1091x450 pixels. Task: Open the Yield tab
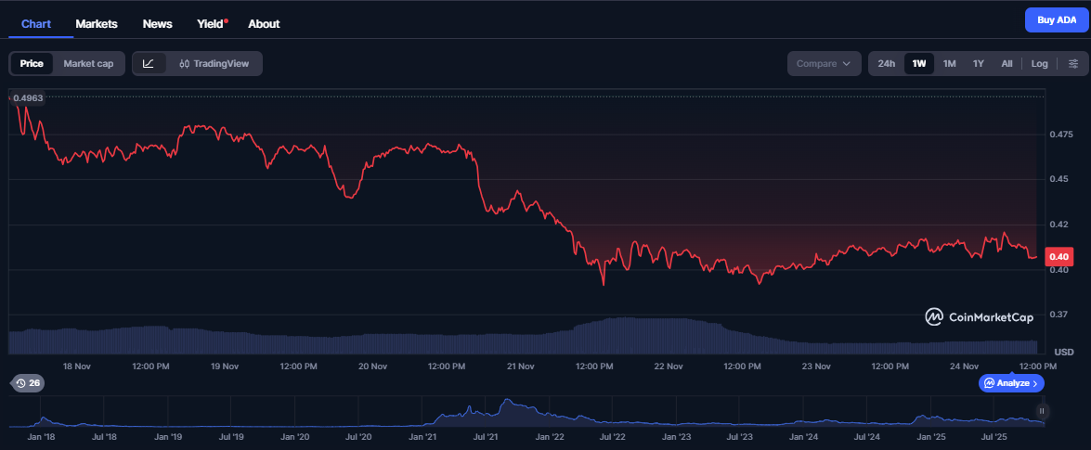click(x=211, y=23)
